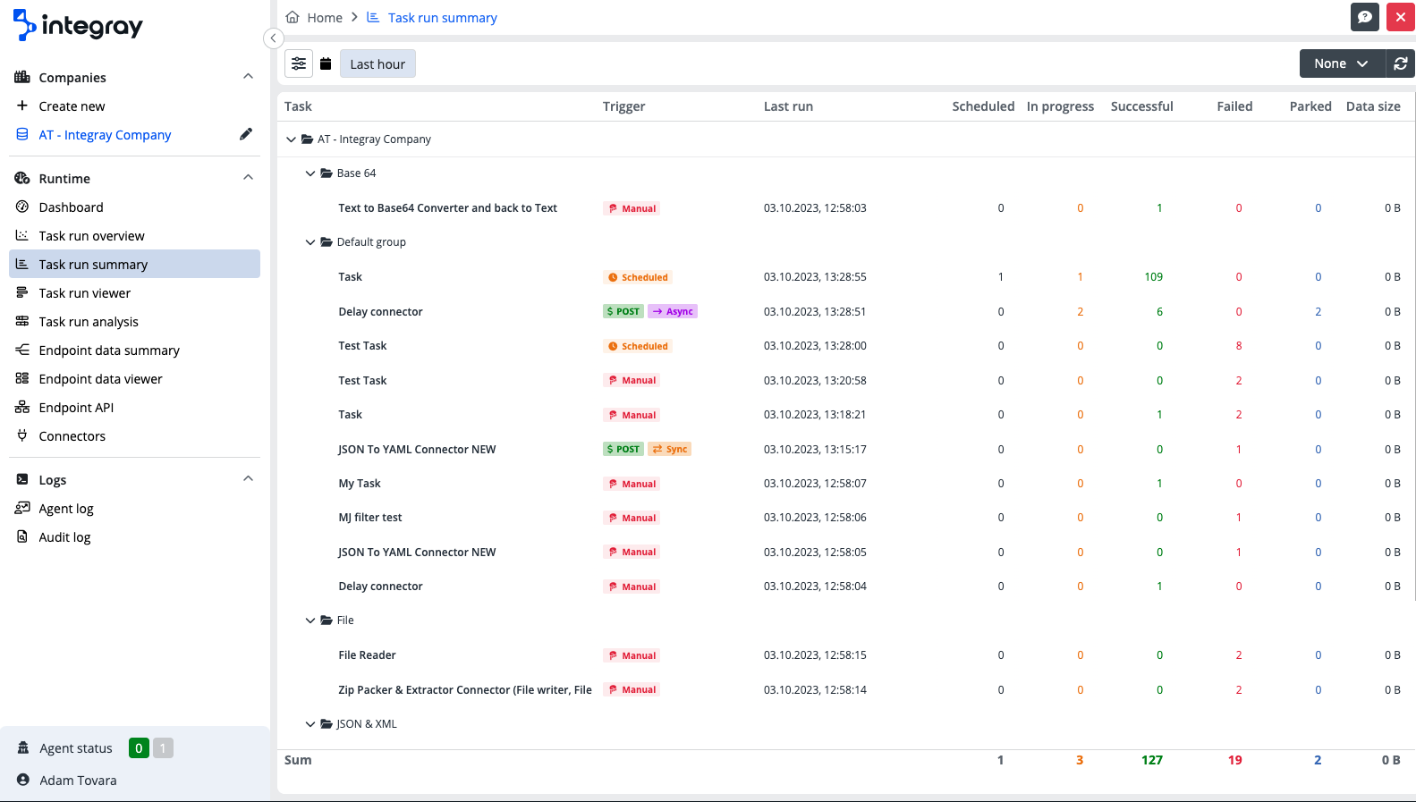Collapse the Runtime sidebar section
The width and height of the screenshot is (1416, 802).
[x=248, y=178]
